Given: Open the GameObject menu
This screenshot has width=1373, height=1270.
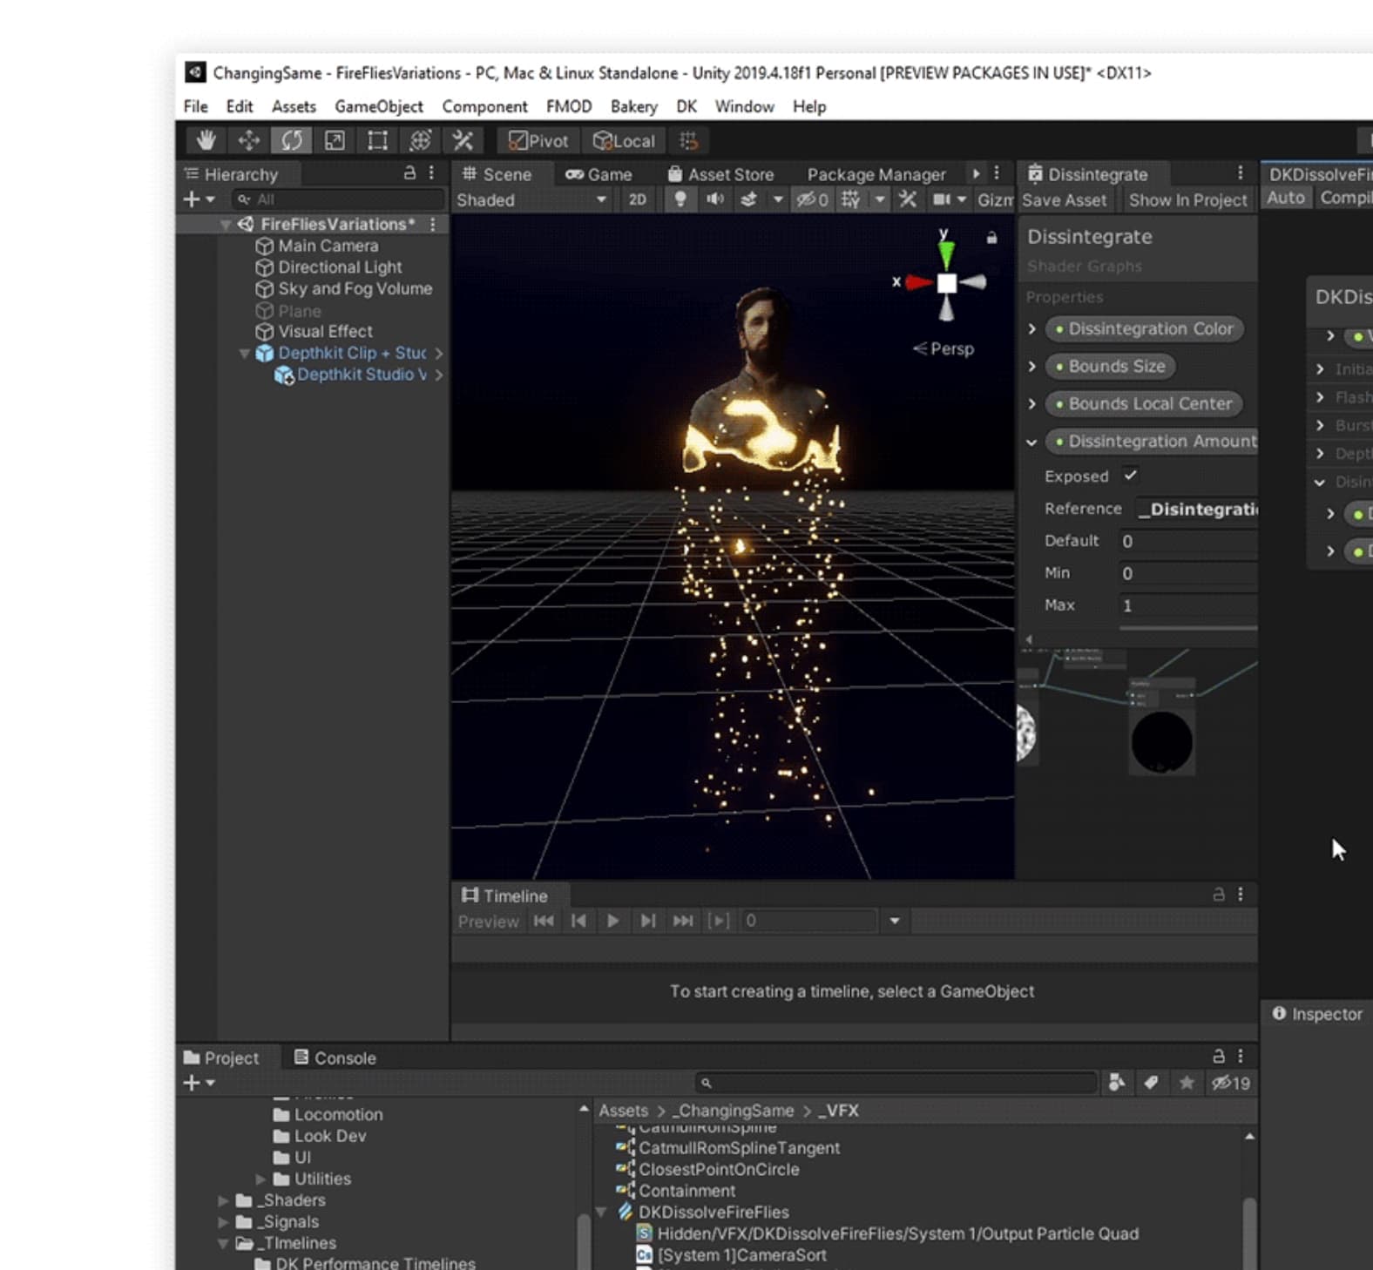Looking at the screenshot, I should click(x=378, y=106).
